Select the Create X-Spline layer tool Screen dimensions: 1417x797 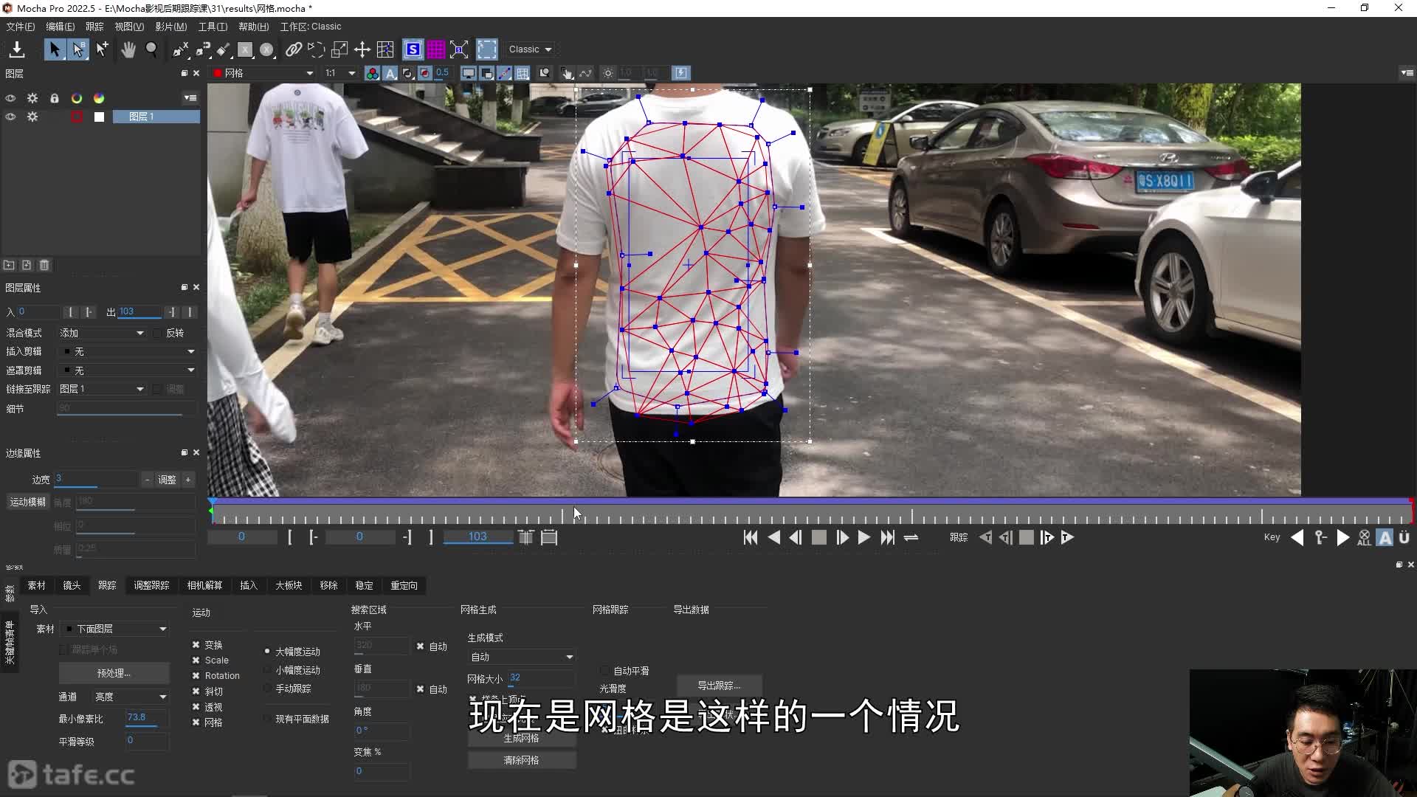coord(180,49)
